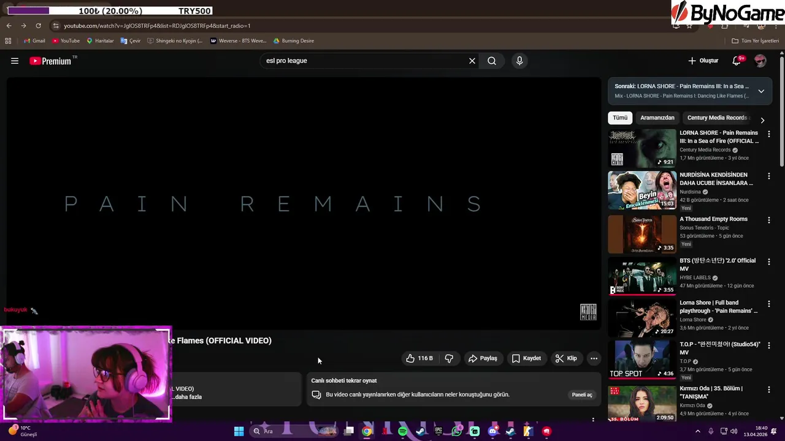Open the Gmail bookmark
The width and height of the screenshot is (785, 441).
click(x=34, y=41)
